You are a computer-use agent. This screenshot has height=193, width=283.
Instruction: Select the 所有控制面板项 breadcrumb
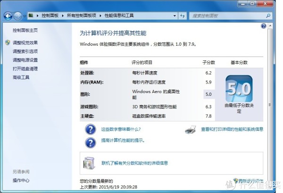[82, 16]
